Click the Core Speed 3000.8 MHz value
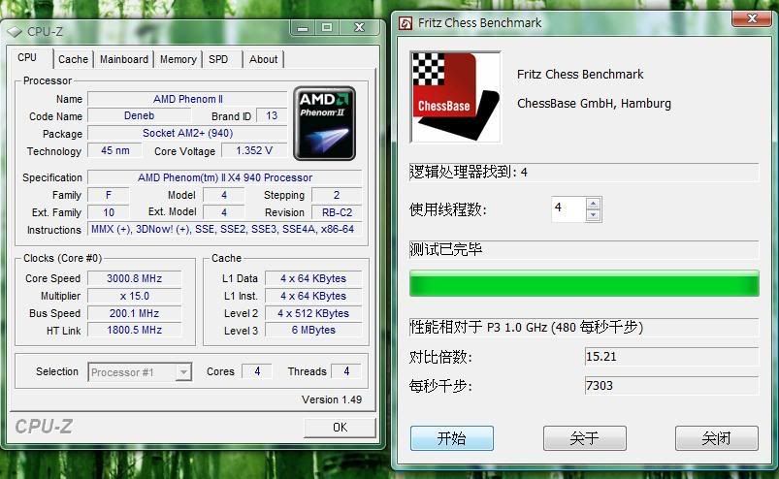Image resolution: width=779 pixels, height=479 pixels. pyautogui.click(x=134, y=278)
